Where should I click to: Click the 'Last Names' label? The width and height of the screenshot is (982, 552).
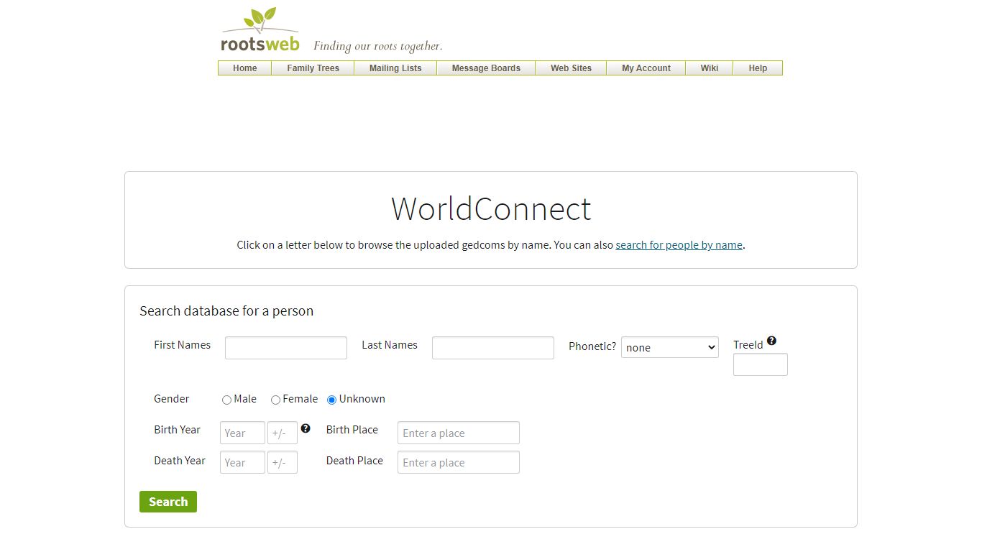pyautogui.click(x=390, y=345)
